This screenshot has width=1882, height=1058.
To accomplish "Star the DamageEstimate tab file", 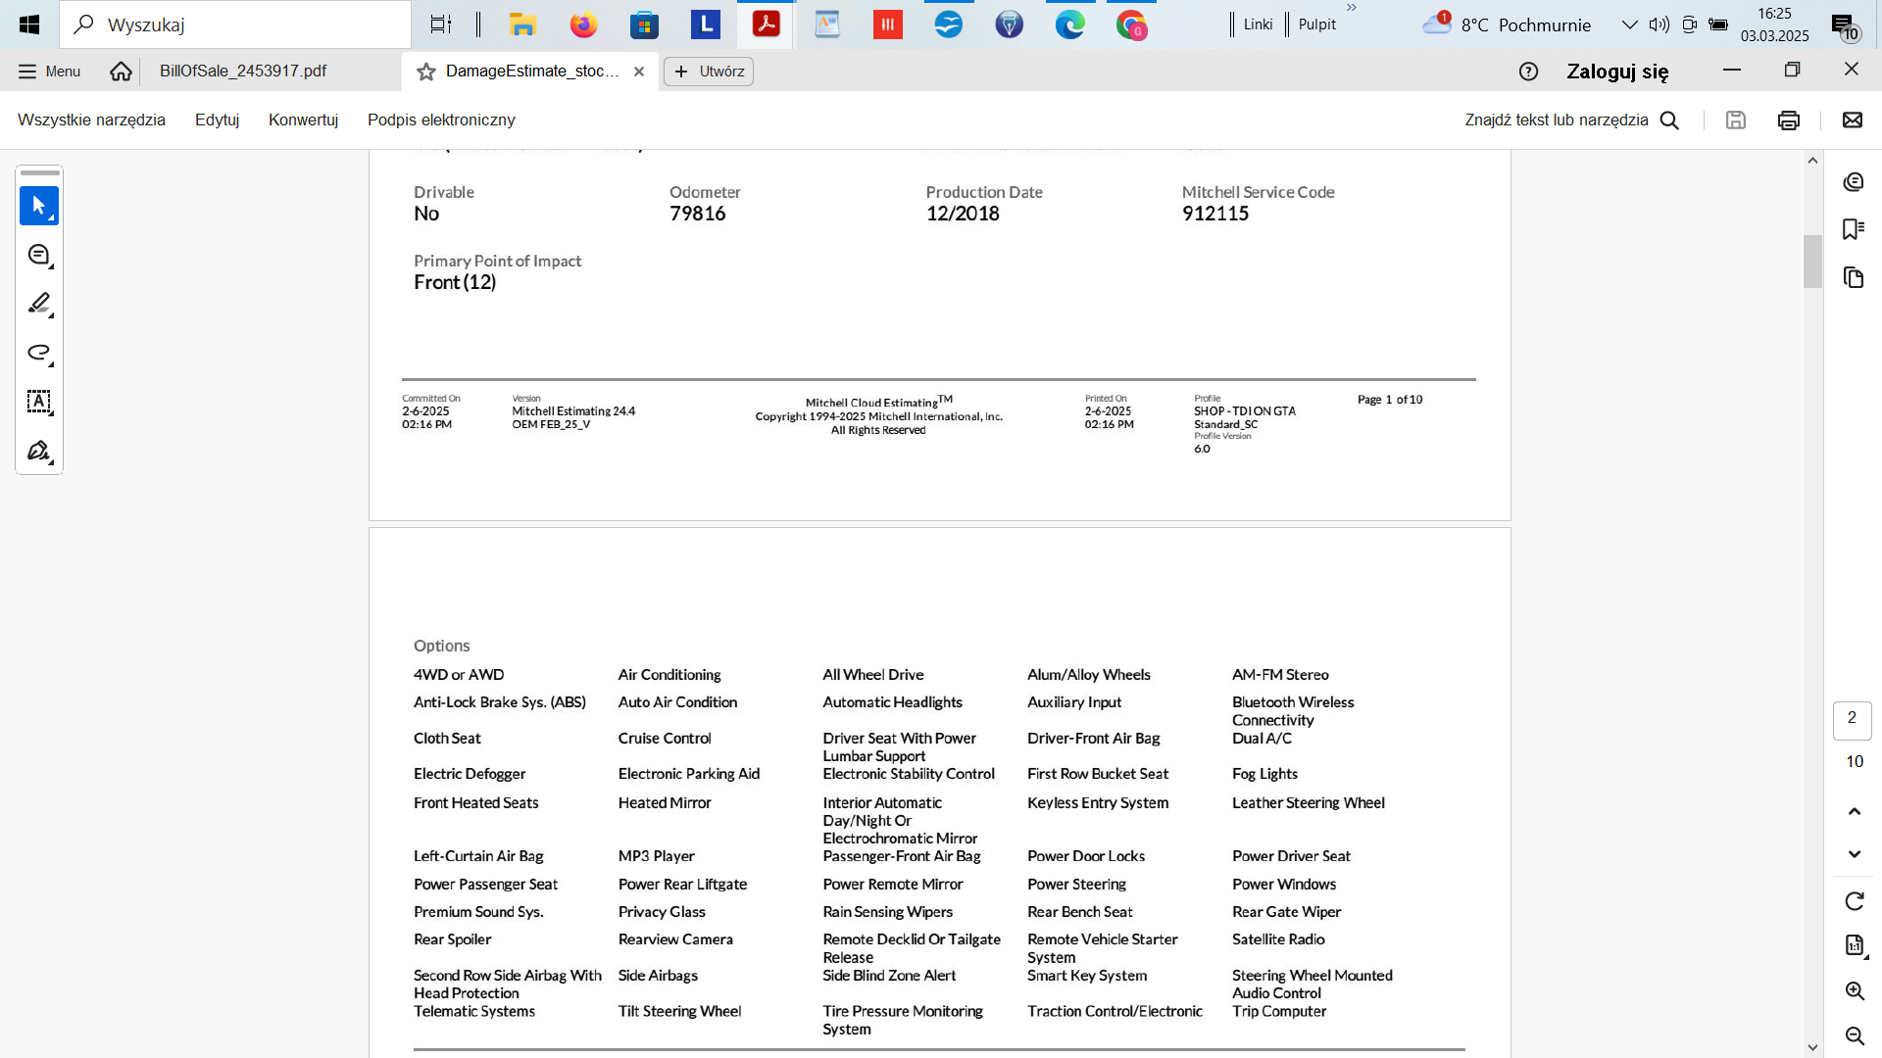I will (425, 72).
